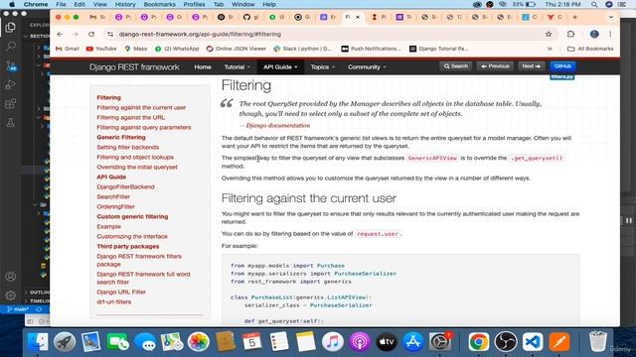Click 'Django URL Filter' sidebar link
The height and width of the screenshot is (357, 636).
click(121, 292)
